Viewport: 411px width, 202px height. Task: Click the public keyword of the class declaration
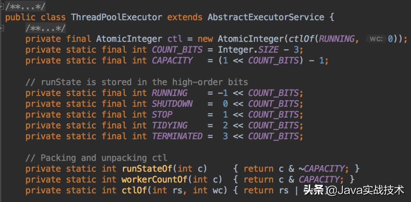click(20, 17)
